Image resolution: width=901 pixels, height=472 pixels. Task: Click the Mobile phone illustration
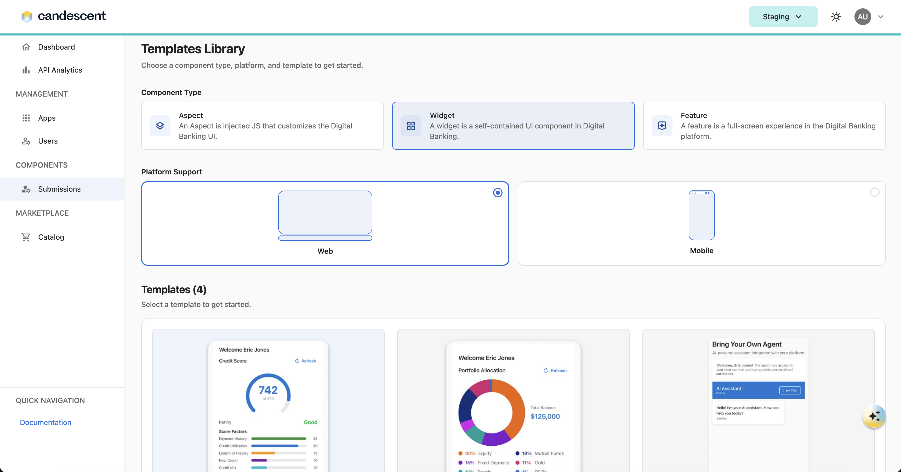(702, 215)
